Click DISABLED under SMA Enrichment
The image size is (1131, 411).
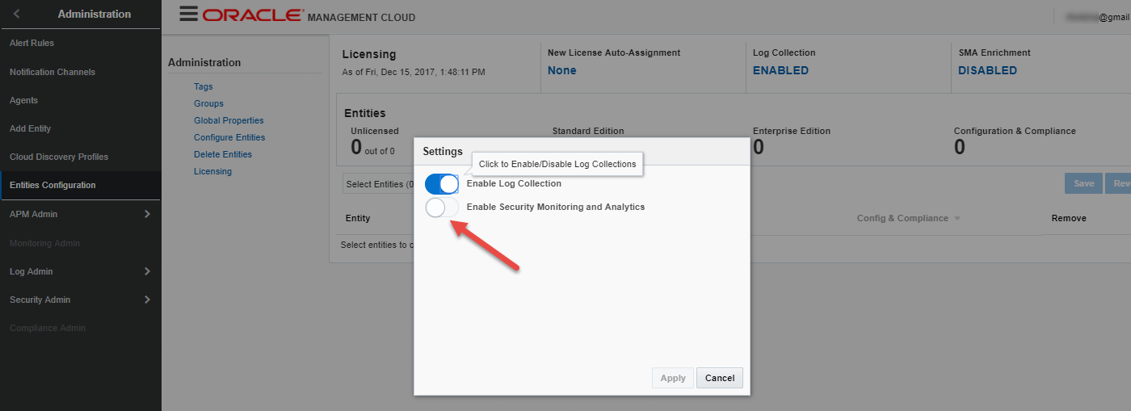[x=987, y=70]
